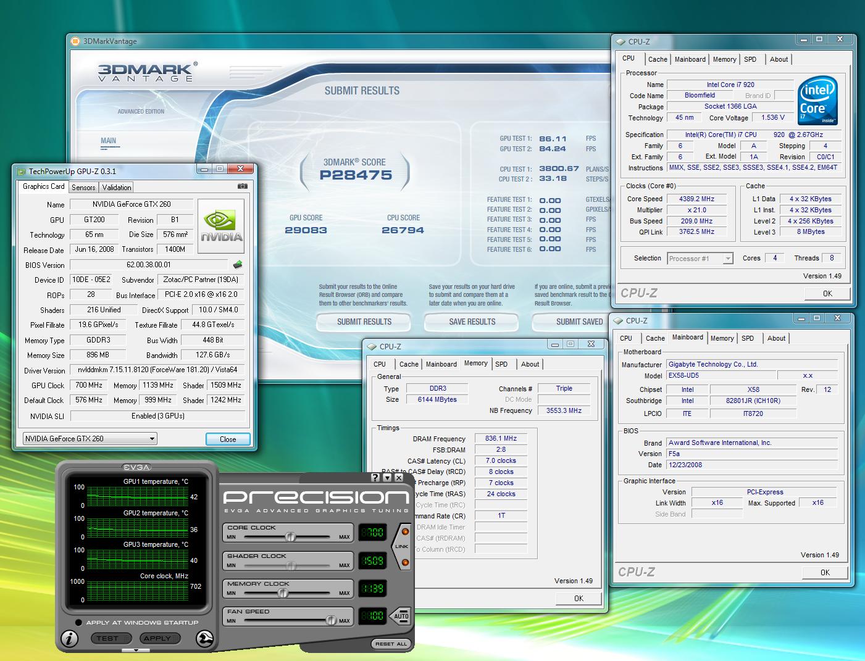Click the 3DMarkVantage title bar icon
The width and height of the screenshot is (865, 661).
tap(75, 41)
